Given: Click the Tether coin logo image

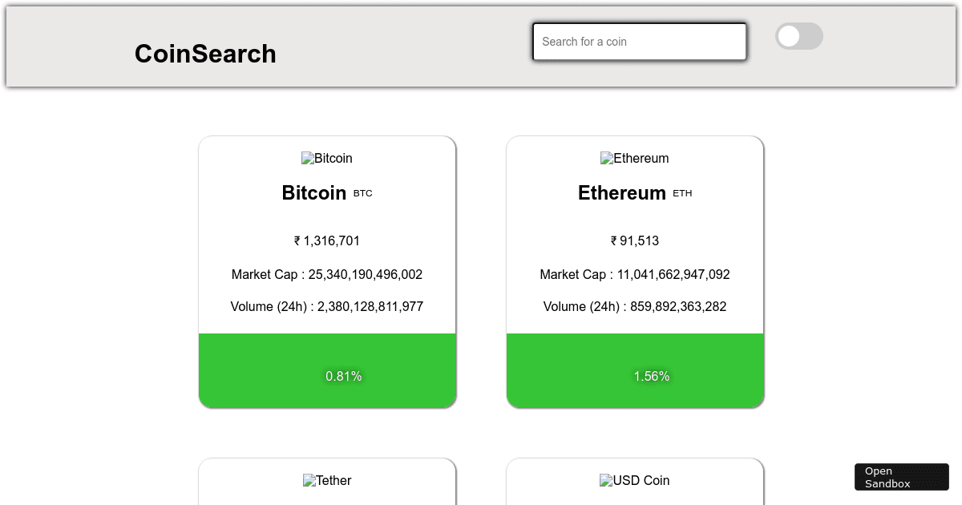Looking at the screenshot, I should tap(327, 480).
